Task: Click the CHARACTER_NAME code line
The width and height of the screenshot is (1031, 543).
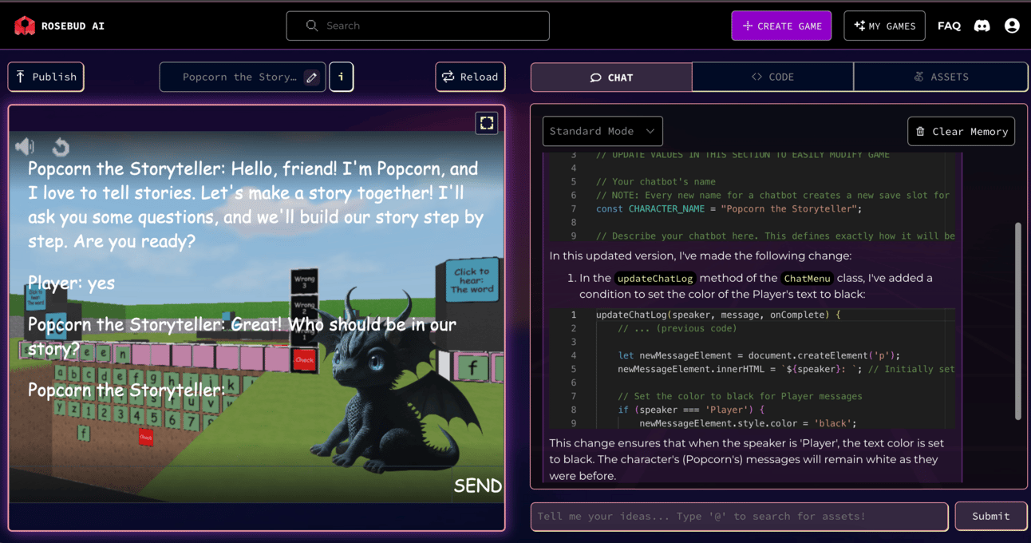Action: click(729, 208)
